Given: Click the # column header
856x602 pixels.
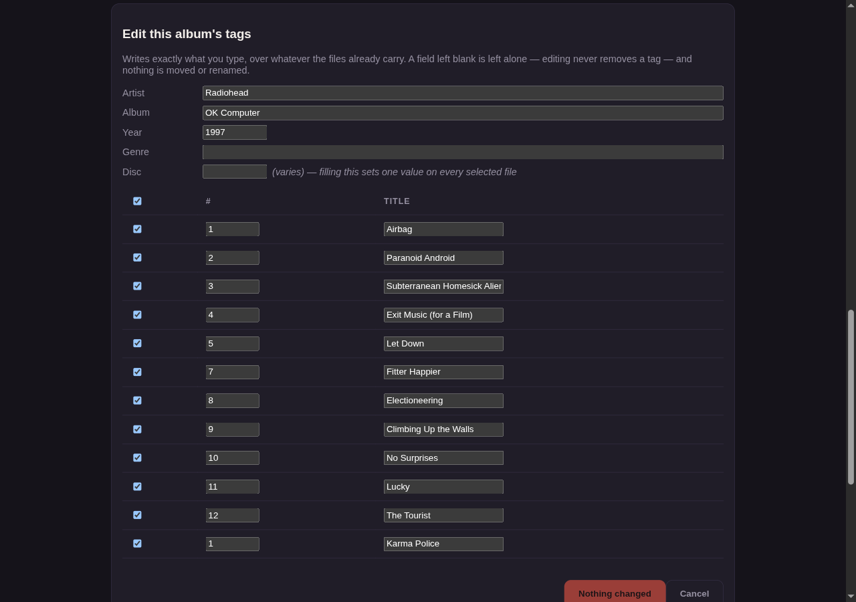Looking at the screenshot, I should point(208,201).
